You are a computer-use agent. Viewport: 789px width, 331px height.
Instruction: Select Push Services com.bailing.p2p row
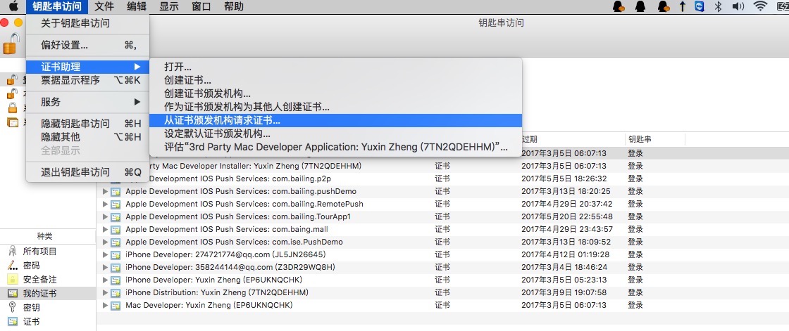click(x=443, y=179)
